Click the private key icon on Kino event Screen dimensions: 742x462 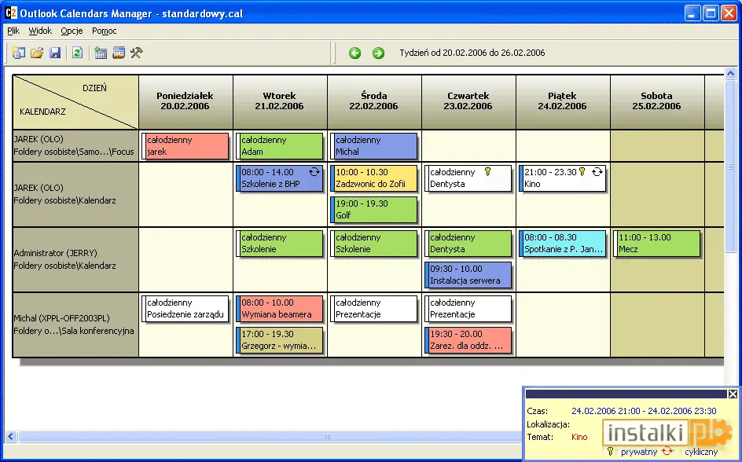point(582,172)
